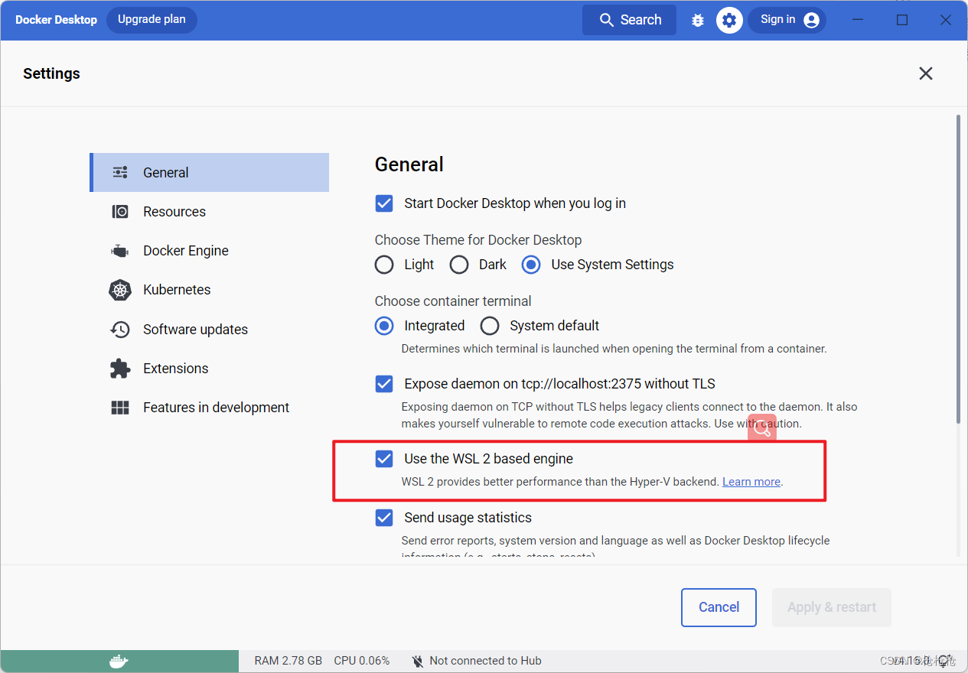Open Kubernetes settings via wheel icon
968x673 pixels.
(x=120, y=290)
